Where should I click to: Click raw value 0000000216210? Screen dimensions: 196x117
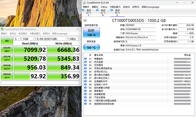tap(182, 75)
